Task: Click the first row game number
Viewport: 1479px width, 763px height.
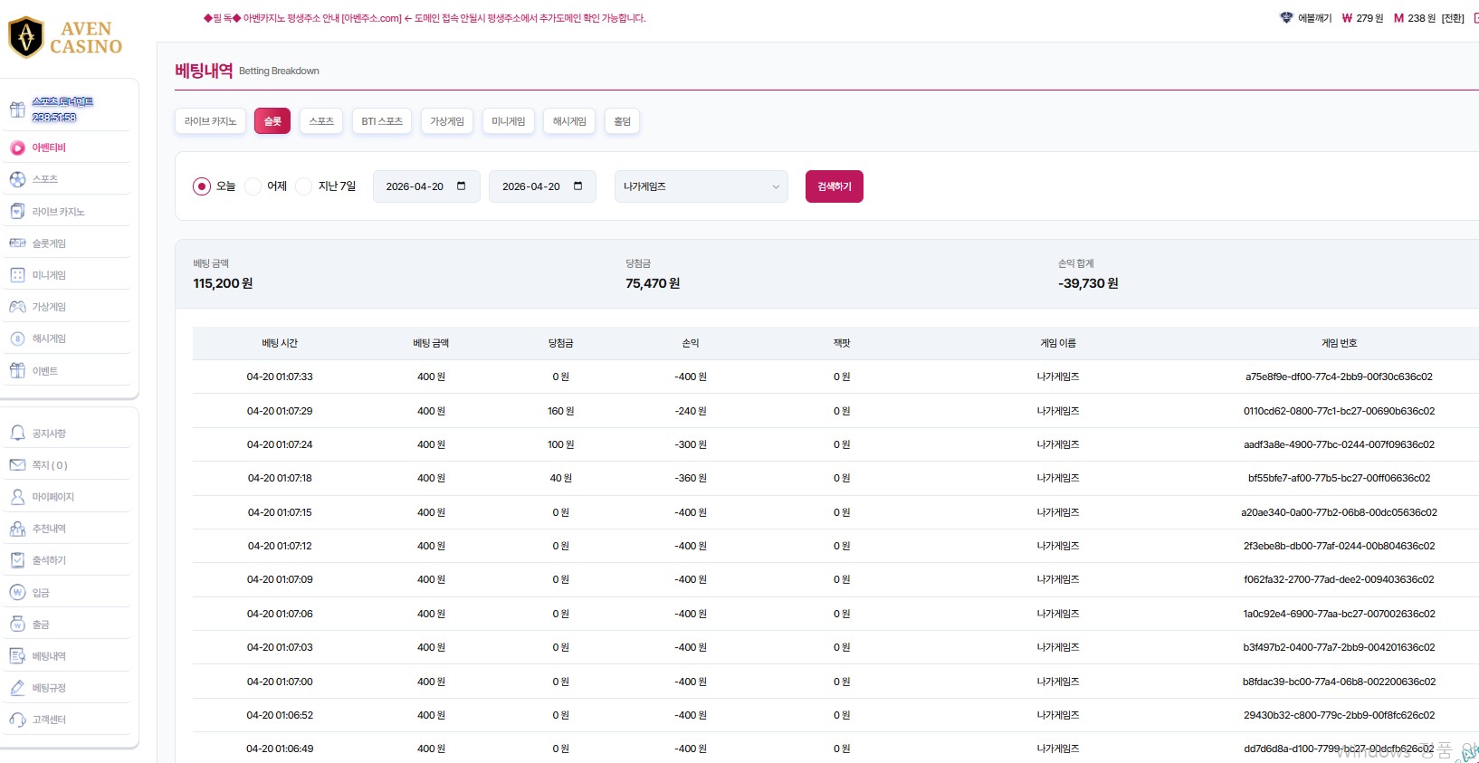Action: point(1339,377)
